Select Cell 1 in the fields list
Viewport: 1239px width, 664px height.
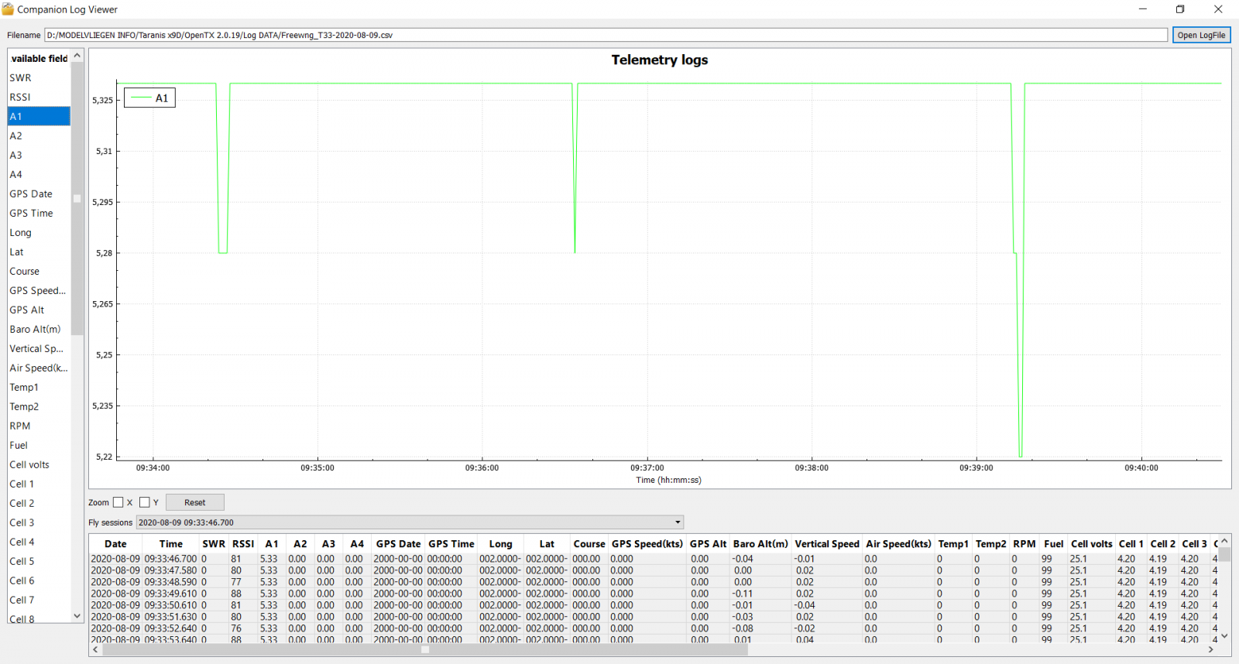39,484
